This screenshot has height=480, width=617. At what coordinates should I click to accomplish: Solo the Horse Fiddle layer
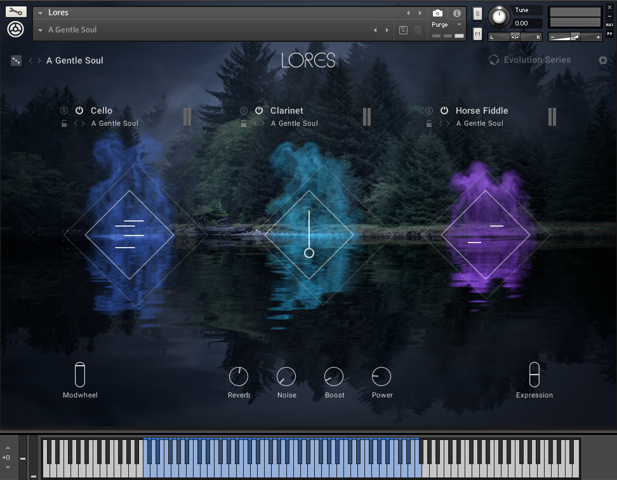coord(429,110)
